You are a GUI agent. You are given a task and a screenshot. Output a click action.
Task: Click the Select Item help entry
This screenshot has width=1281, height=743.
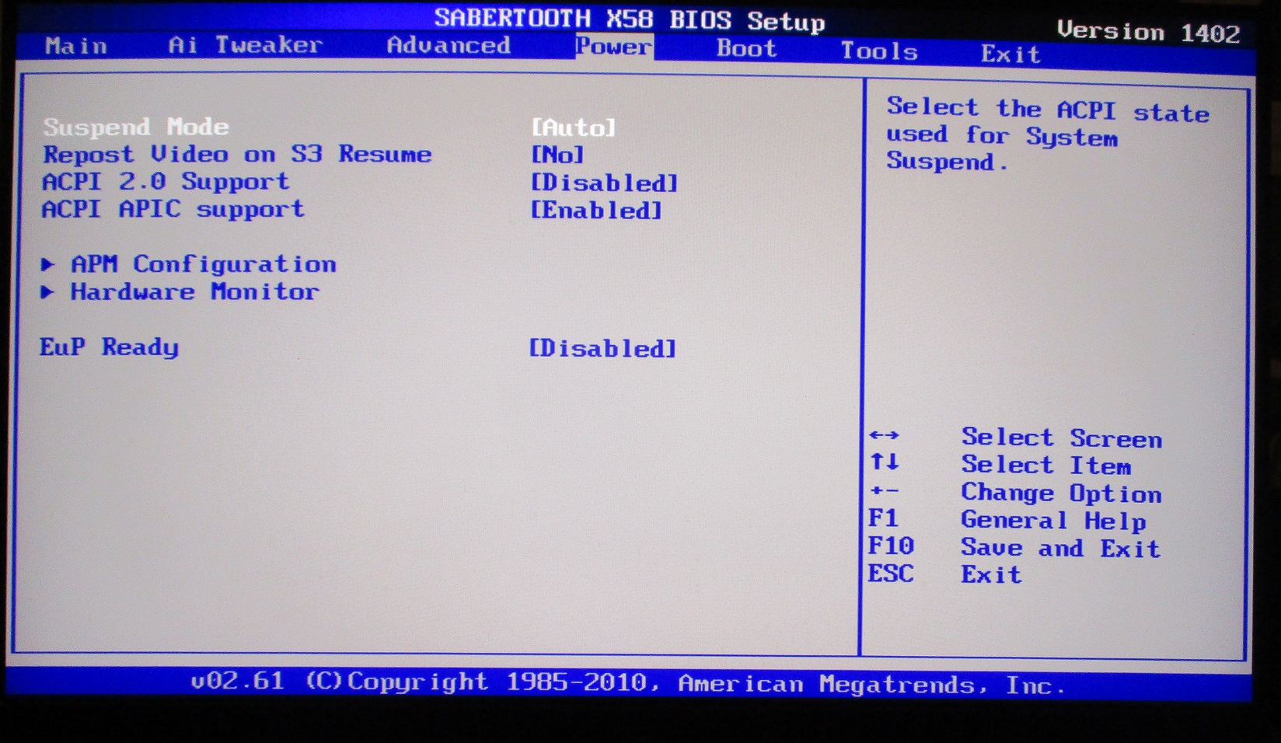tap(1046, 465)
